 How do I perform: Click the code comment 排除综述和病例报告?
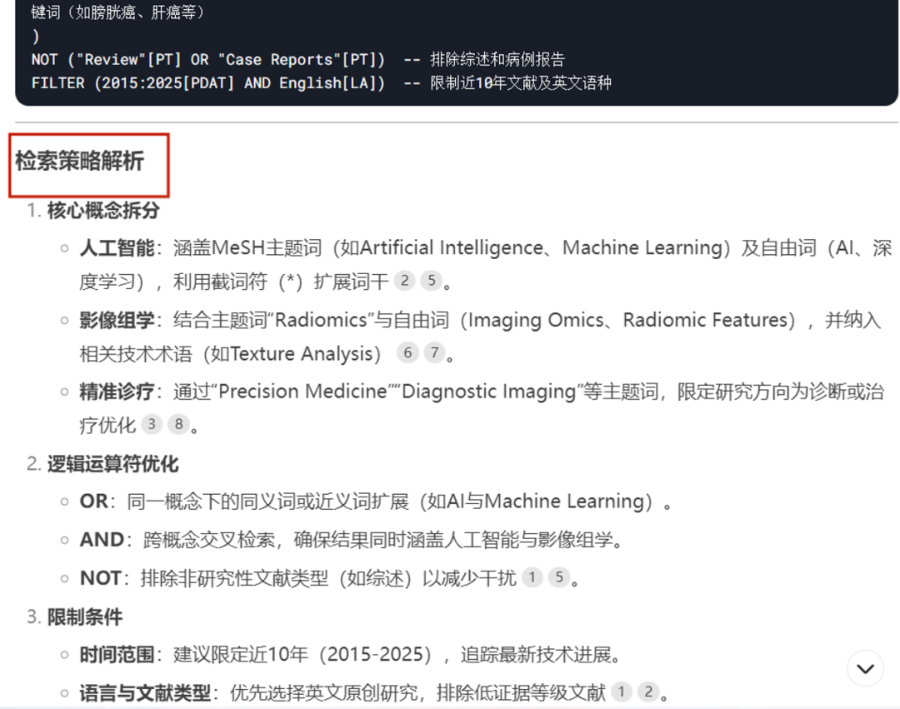coord(497,60)
